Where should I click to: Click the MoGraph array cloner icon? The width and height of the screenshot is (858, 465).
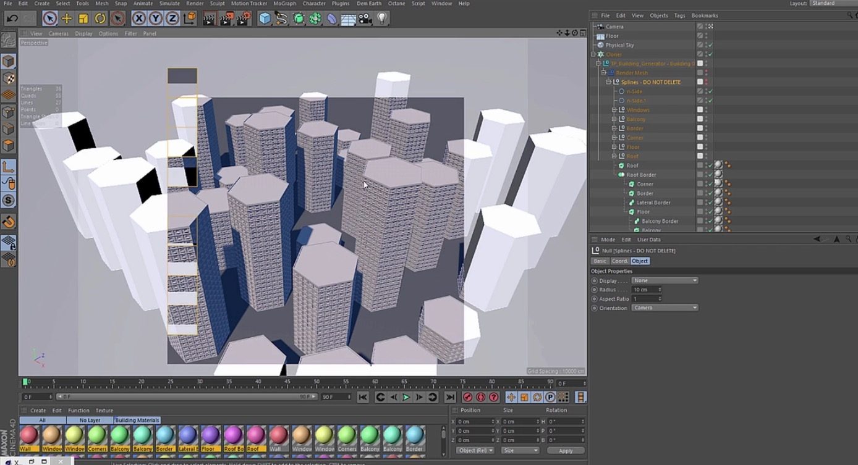(315, 19)
